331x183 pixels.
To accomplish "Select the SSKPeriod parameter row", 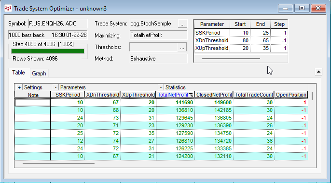I will [x=241, y=33].
